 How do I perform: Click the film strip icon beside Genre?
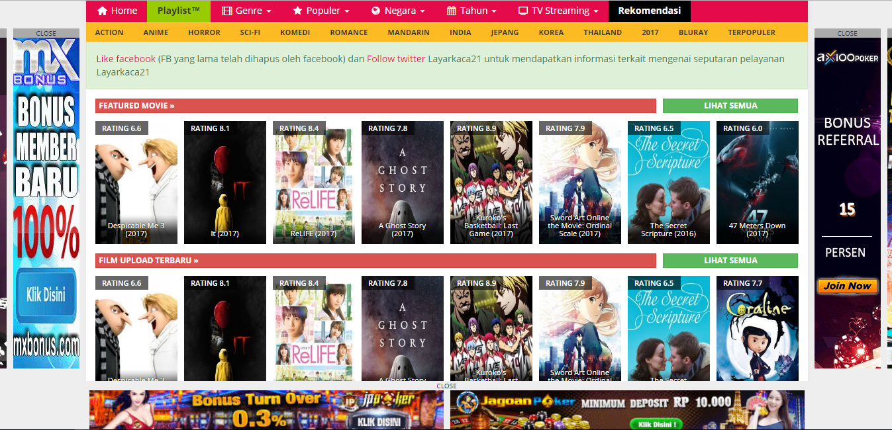[x=227, y=11]
